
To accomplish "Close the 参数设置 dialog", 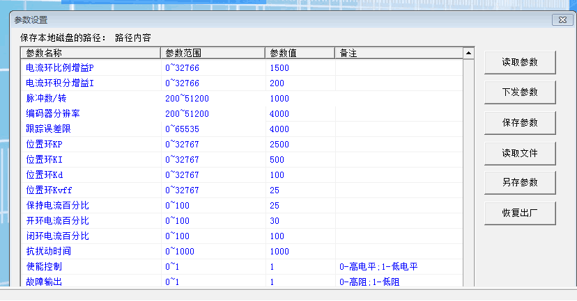I will click(562, 19).
